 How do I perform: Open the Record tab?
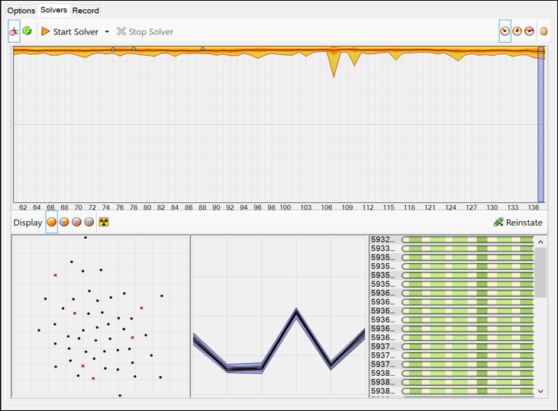tap(85, 11)
